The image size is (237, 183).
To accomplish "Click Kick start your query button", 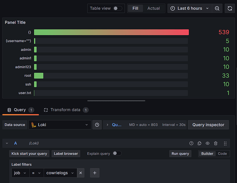I will pyautogui.click(x=29, y=154).
